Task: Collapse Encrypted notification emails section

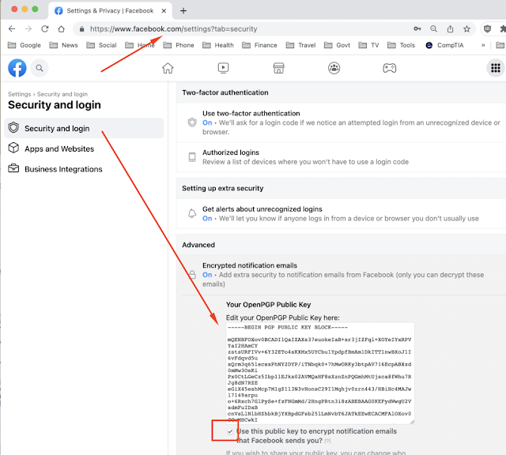Action: (341, 274)
